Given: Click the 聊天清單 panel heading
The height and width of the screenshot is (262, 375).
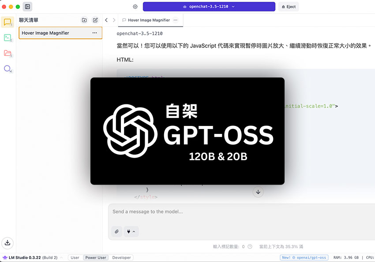Looking at the screenshot, I should (x=29, y=20).
